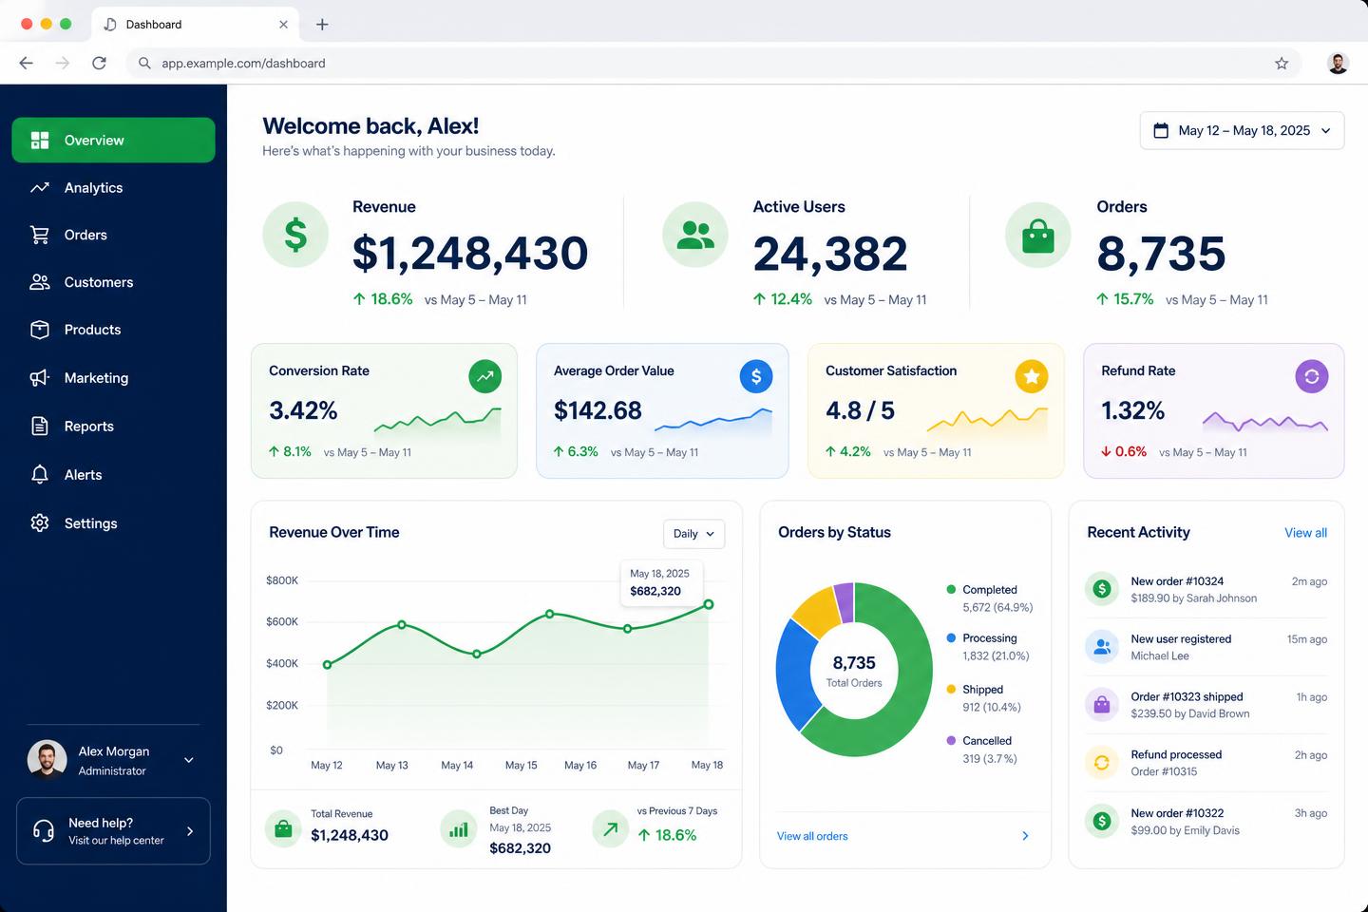The height and width of the screenshot is (912, 1368).
Task: Click the blue Processing legend dot
Action: coord(951,638)
